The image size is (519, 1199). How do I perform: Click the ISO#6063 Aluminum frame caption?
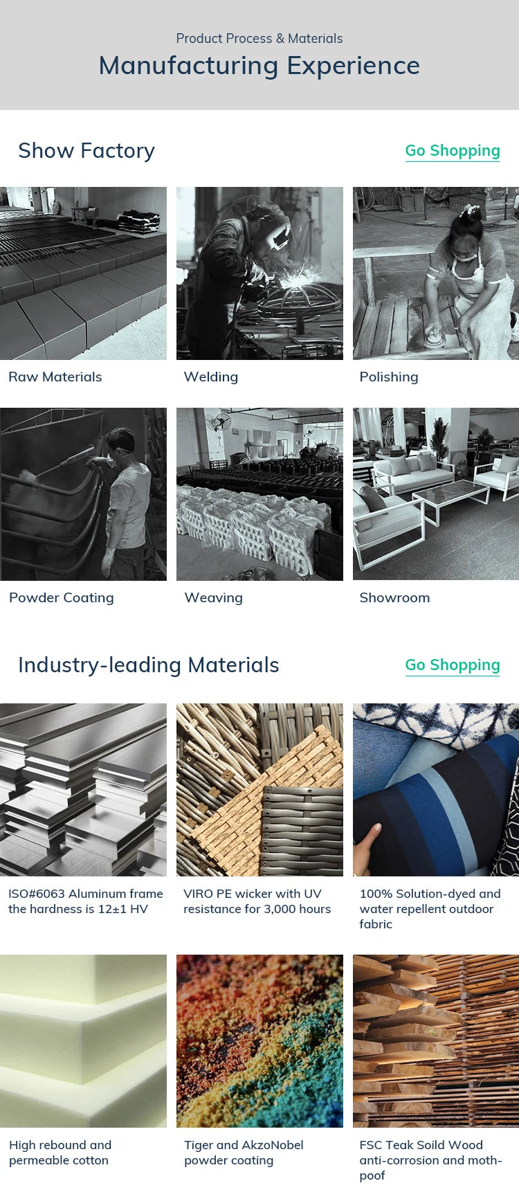tap(86, 901)
